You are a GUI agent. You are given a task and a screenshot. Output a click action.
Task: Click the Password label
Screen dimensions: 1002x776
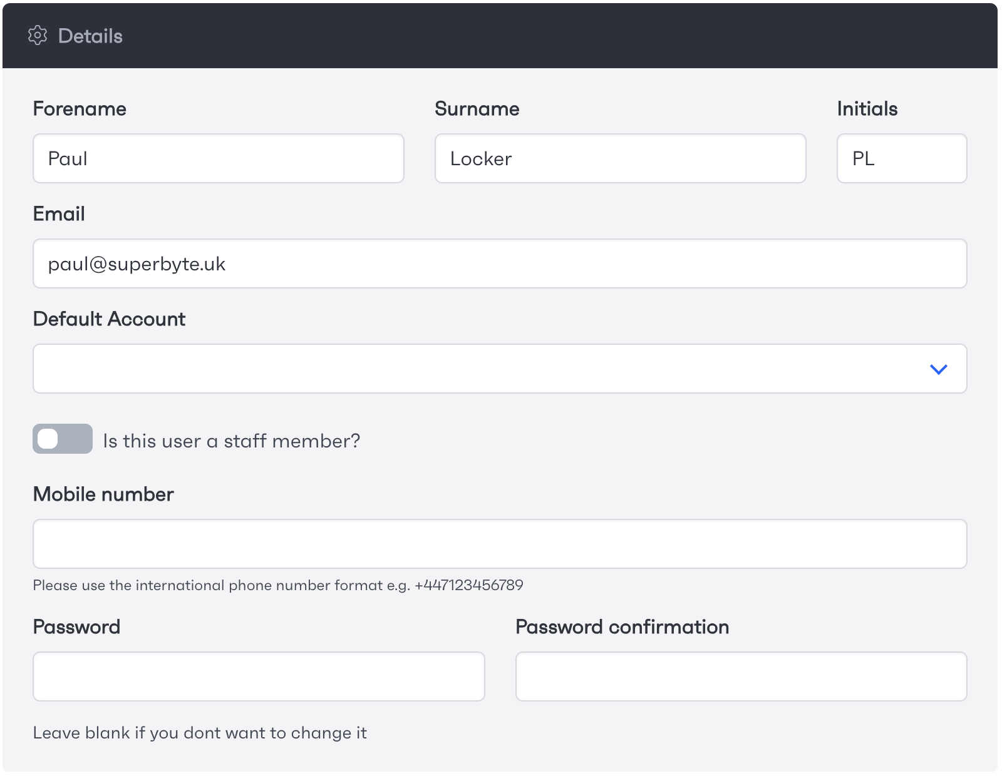click(x=76, y=627)
